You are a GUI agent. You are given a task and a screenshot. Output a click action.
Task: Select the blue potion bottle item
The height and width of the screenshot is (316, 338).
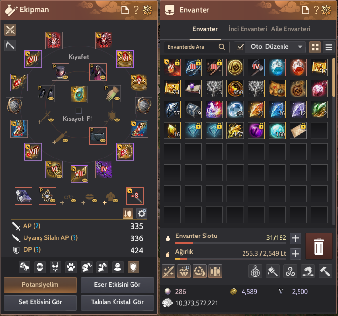coord(277,67)
